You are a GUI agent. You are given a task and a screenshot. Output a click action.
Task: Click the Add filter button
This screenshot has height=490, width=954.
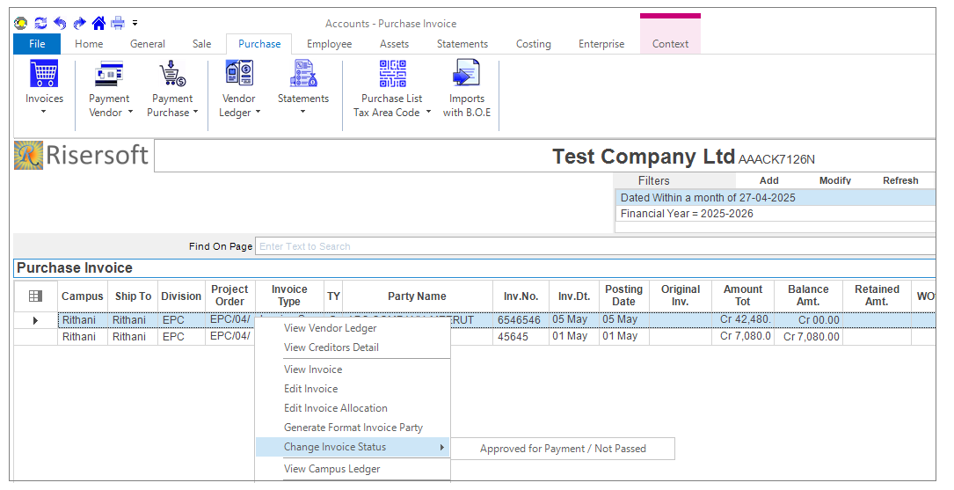pyautogui.click(x=768, y=180)
